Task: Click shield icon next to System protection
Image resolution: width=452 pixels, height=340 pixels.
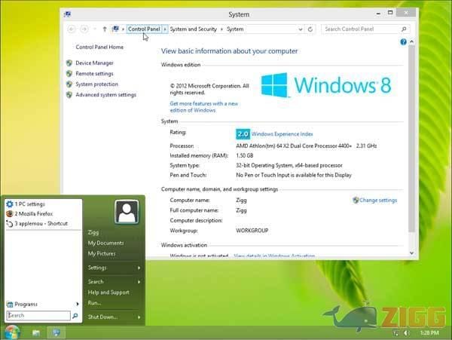Action: 69,84
